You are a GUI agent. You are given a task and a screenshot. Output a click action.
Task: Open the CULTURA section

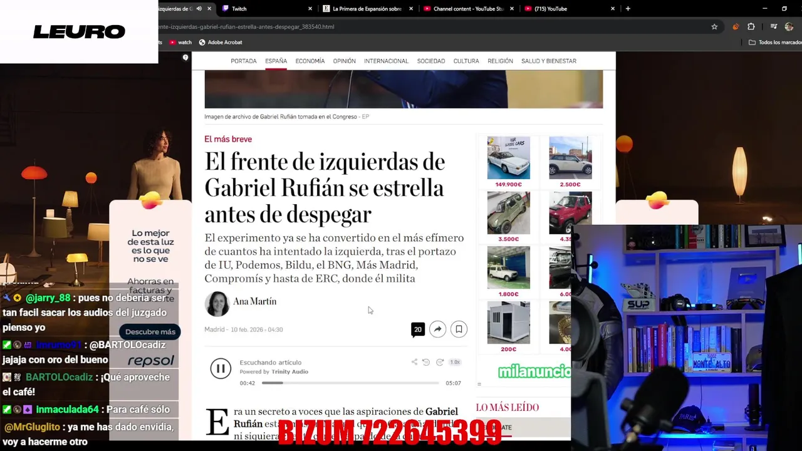pyautogui.click(x=466, y=61)
